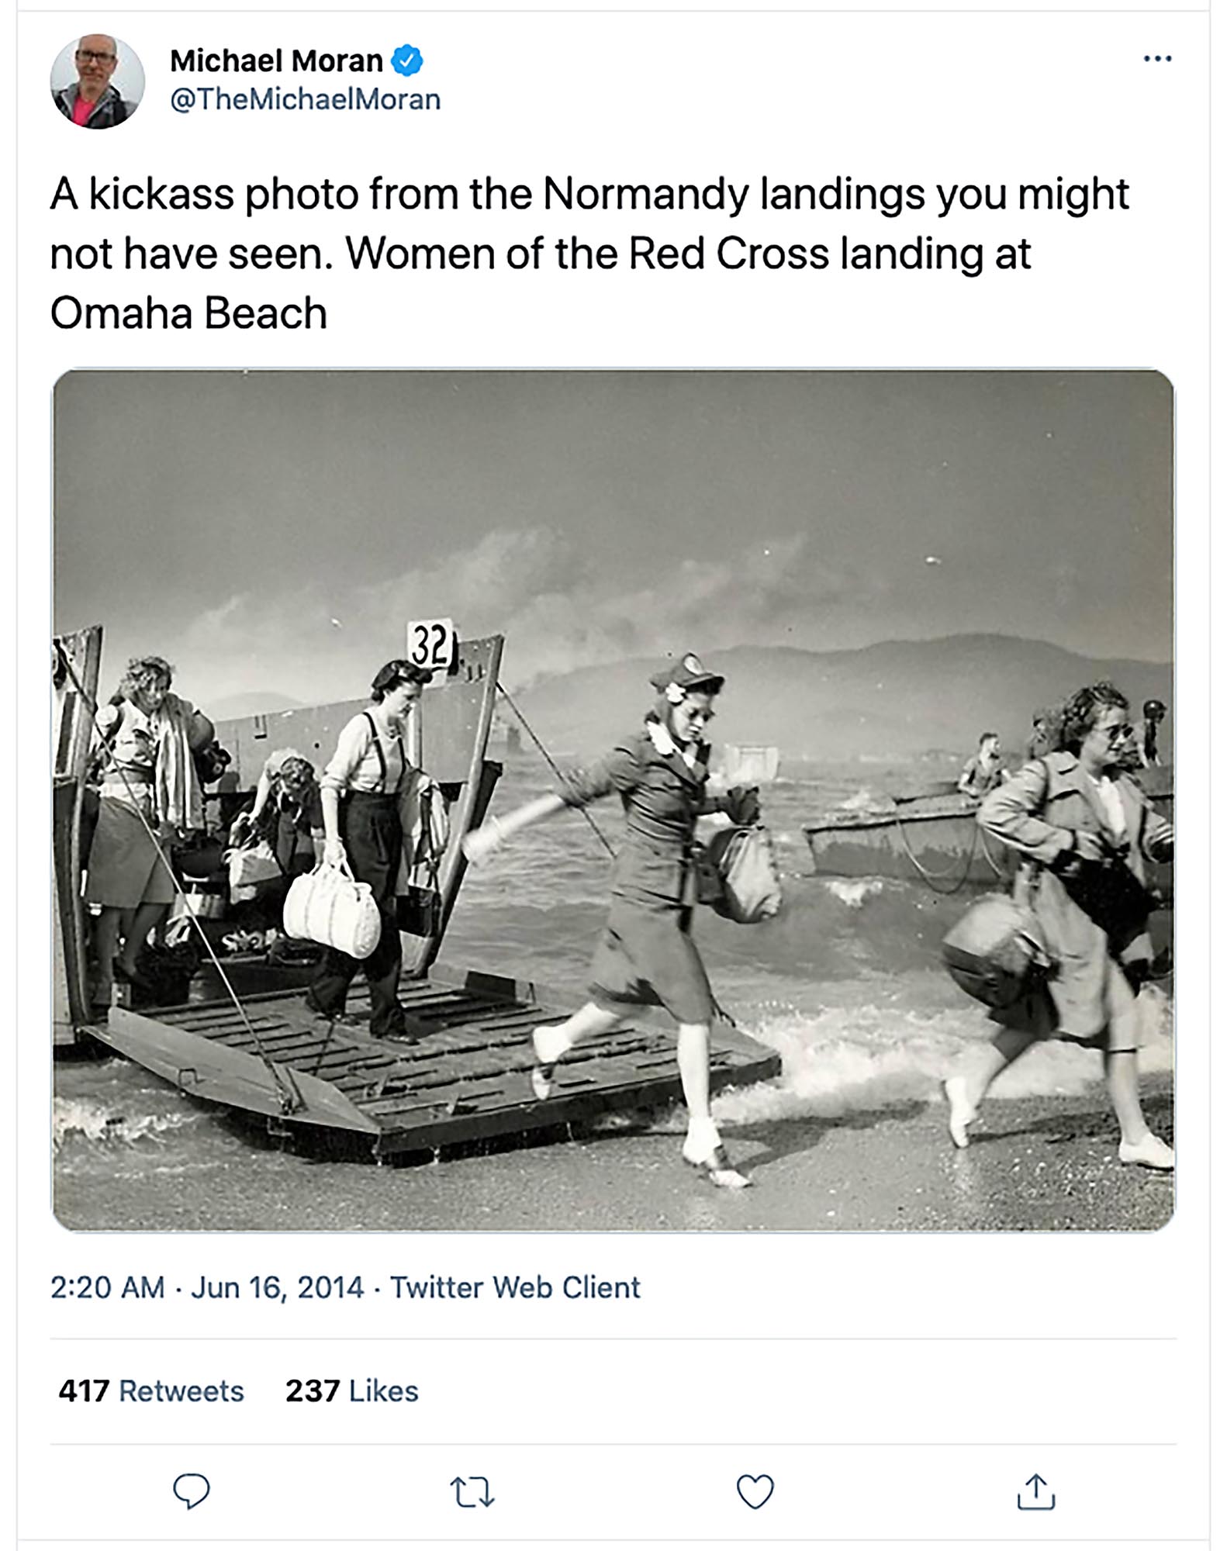Open the Twitter Web Client source link
This screenshot has height=1551, width=1227.
pos(515,1287)
